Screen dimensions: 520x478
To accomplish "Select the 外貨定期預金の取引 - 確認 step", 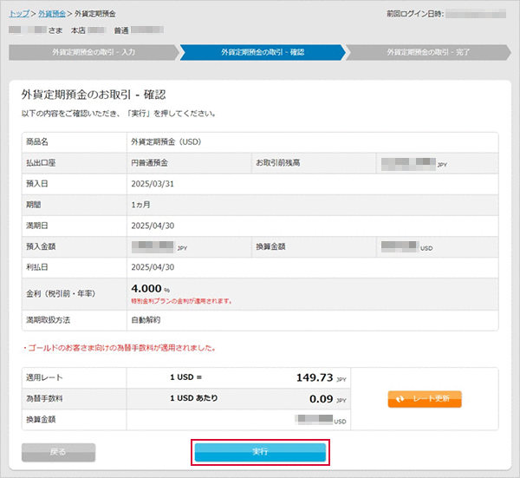I will 262,52.
